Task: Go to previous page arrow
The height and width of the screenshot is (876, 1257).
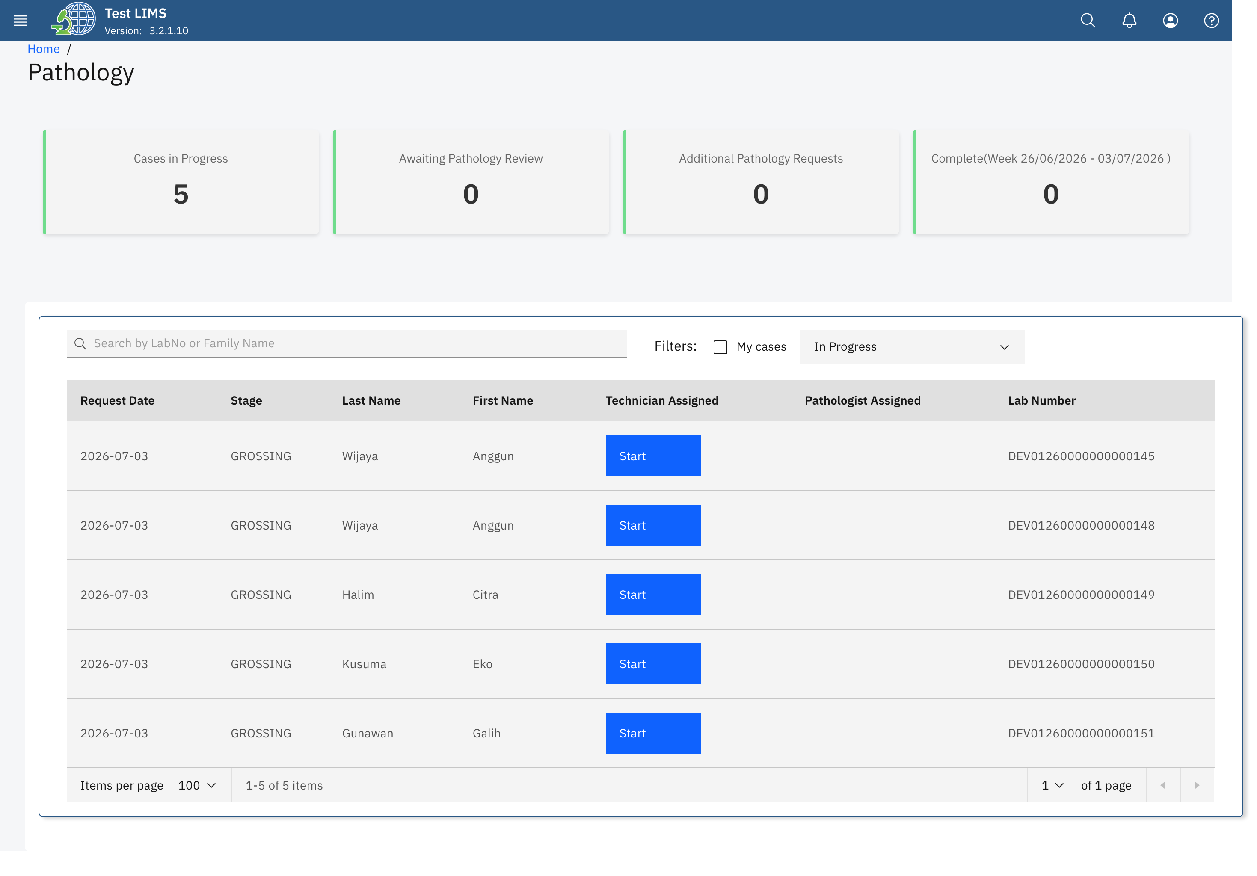Action: 1163,785
